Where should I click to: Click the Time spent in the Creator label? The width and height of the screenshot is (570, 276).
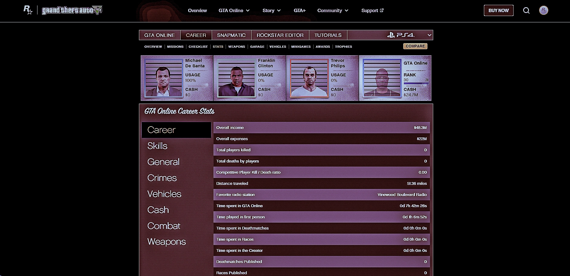[x=240, y=251]
